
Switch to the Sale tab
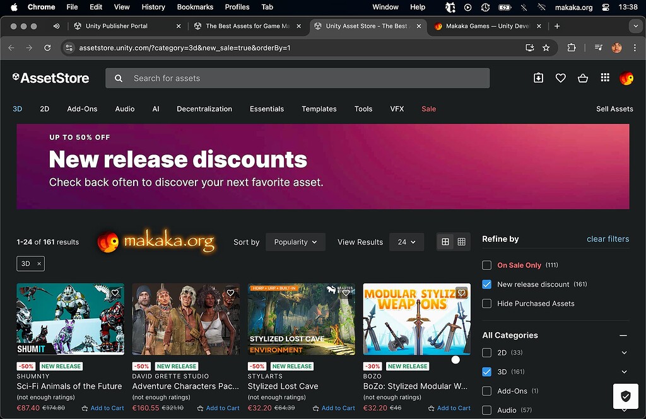pos(428,108)
